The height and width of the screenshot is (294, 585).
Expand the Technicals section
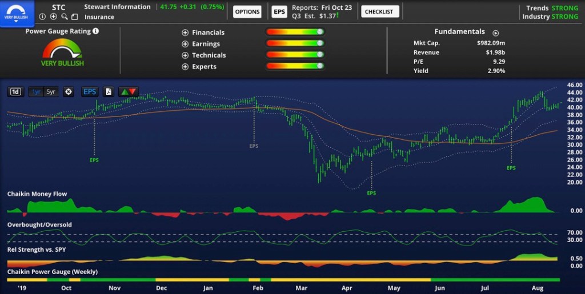click(185, 55)
